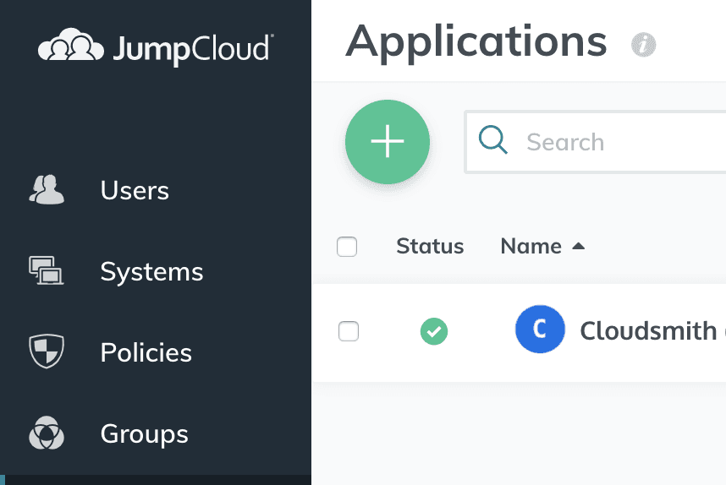This screenshot has height=485, width=726.
Task: Navigate to Systems in the sidebar
Action: tap(151, 271)
